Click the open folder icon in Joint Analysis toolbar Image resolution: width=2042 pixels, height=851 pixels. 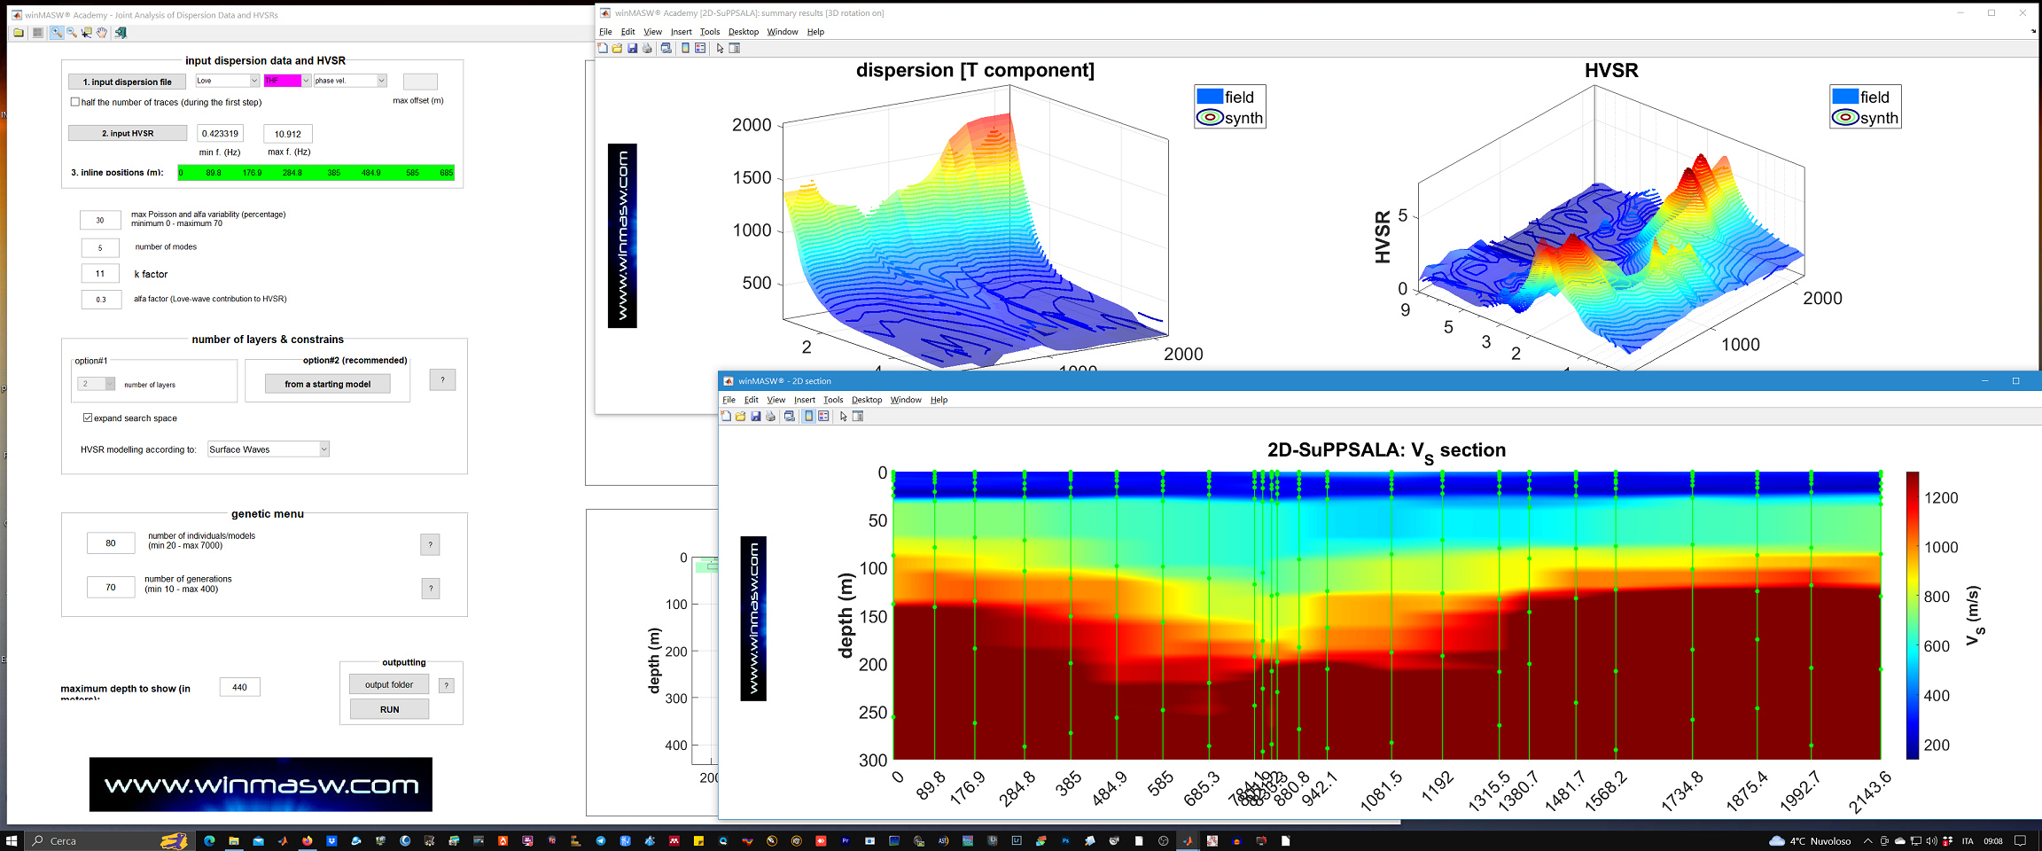point(19,33)
